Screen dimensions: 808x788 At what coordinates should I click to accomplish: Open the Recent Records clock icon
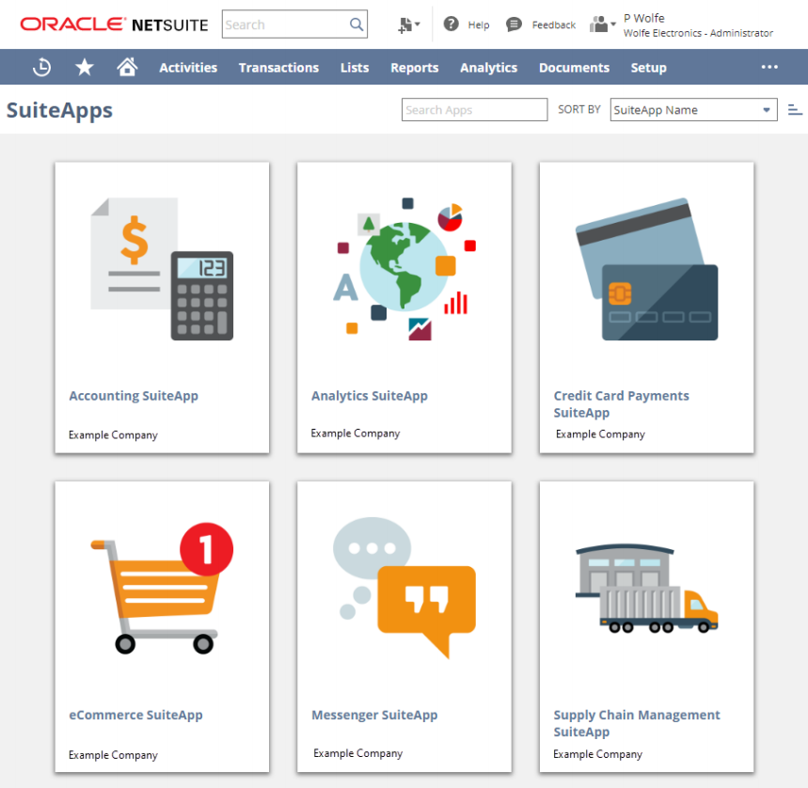[x=42, y=68]
